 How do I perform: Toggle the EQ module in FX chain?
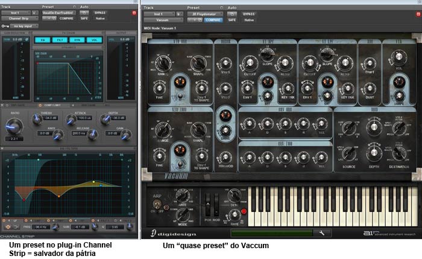coord(43,40)
